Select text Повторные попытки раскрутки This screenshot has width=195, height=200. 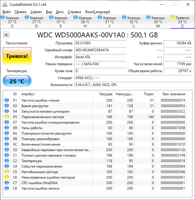(46, 133)
